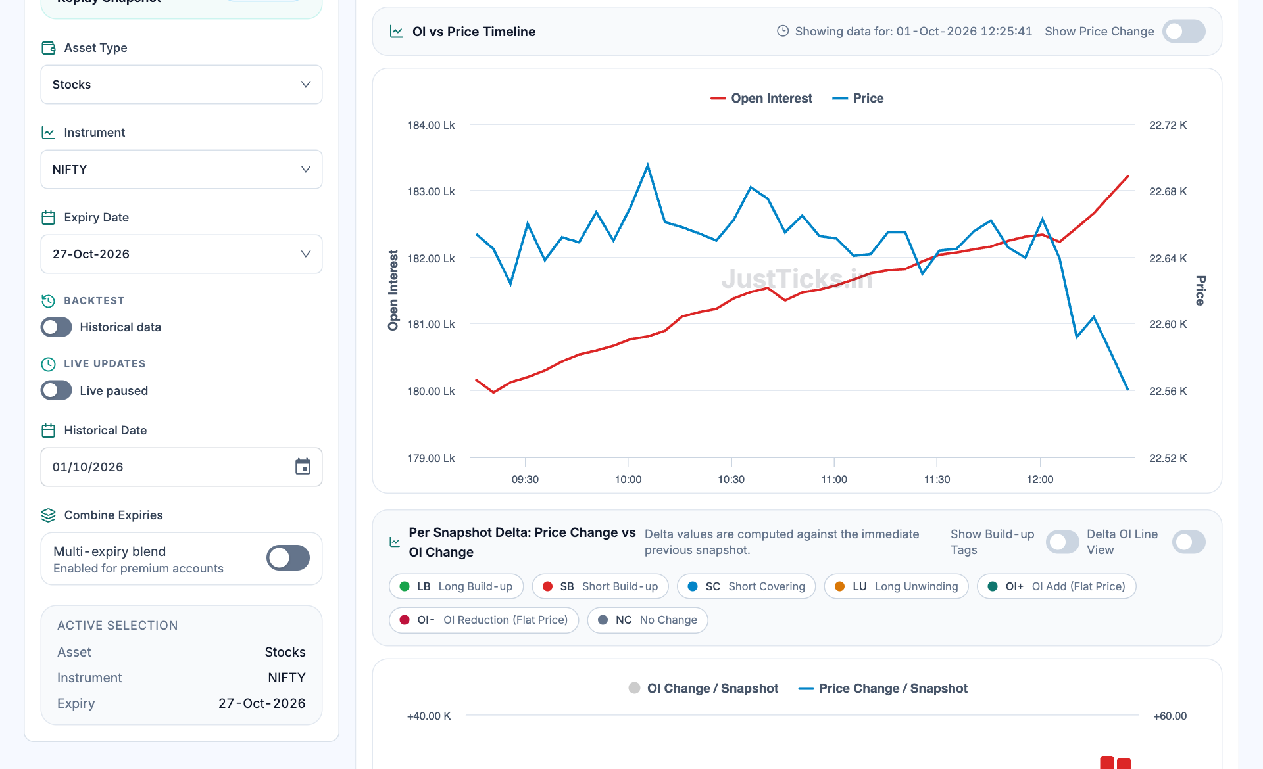Turn on Show Price Change toggle
Screen dimensions: 1263x769
pos(1184,32)
